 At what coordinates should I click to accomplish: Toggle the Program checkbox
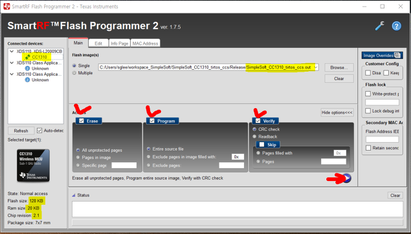tap(152, 121)
